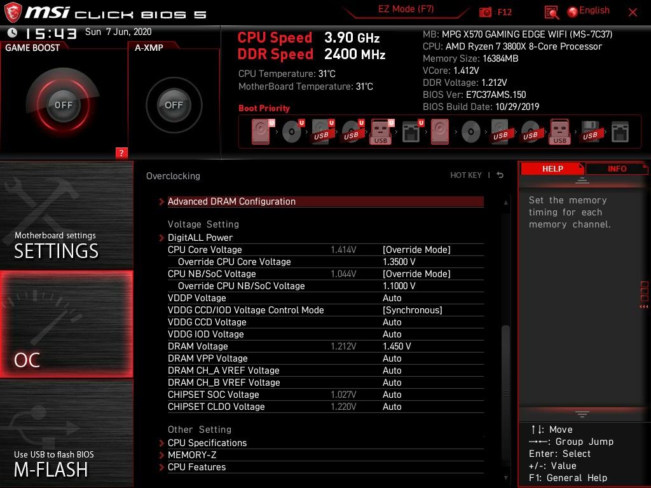
Task: Select the UEFI CD/DVD boot device icon
Action: pos(293,132)
